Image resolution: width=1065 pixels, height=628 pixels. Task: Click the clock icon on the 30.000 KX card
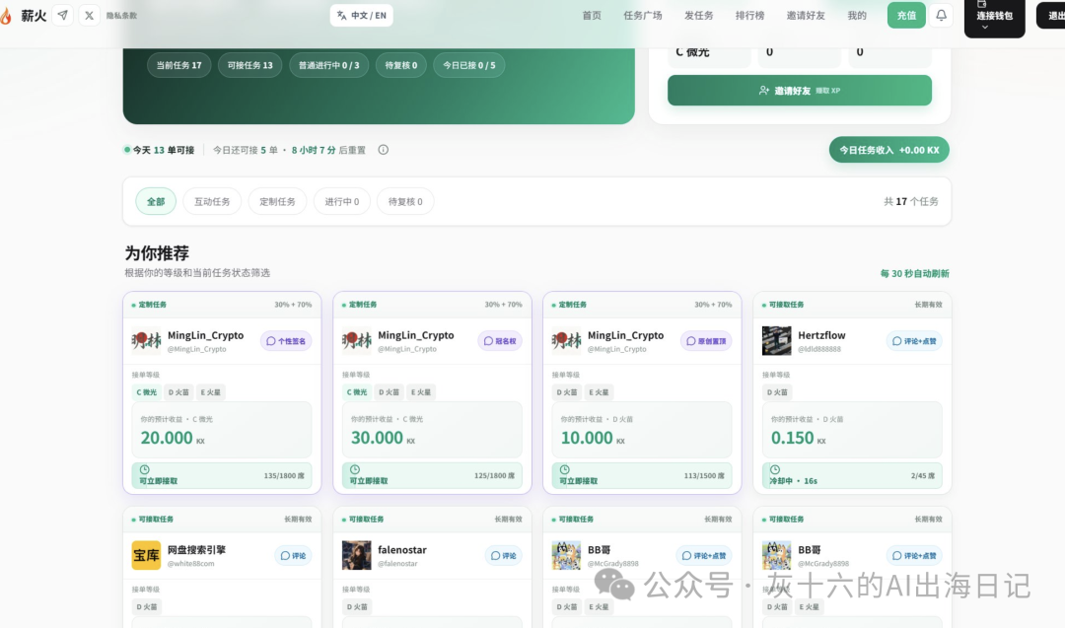coord(355,470)
